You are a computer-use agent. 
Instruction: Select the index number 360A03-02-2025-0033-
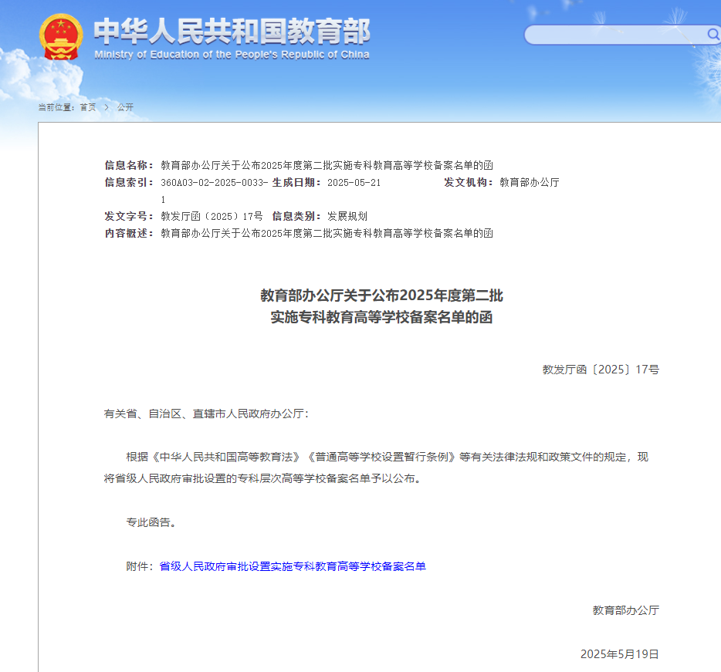pyautogui.click(x=215, y=183)
